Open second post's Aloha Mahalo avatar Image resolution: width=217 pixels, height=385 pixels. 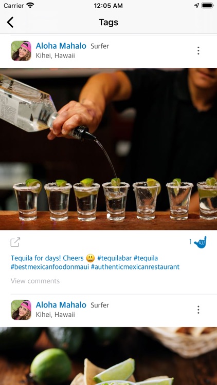(x=21, y=310)
